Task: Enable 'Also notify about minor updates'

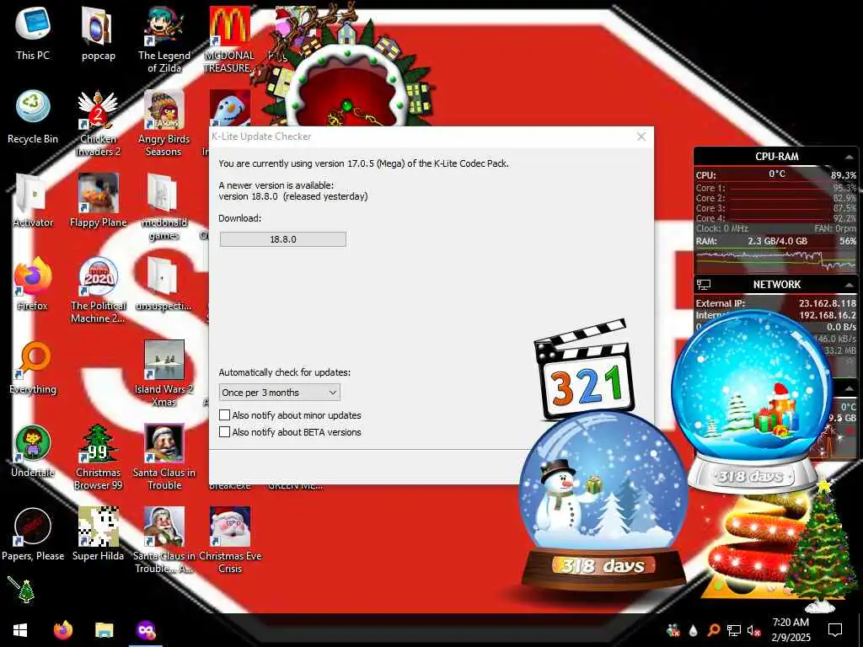Action: pyautogui.click(x=224, y=414)
